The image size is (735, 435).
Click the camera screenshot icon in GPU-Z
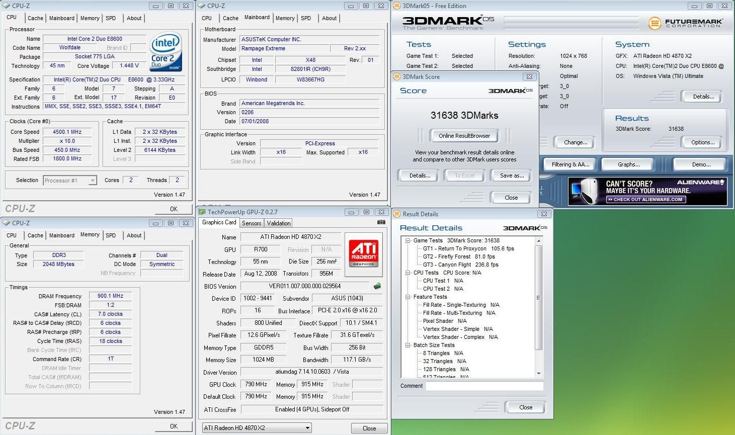tap(381, 222)
